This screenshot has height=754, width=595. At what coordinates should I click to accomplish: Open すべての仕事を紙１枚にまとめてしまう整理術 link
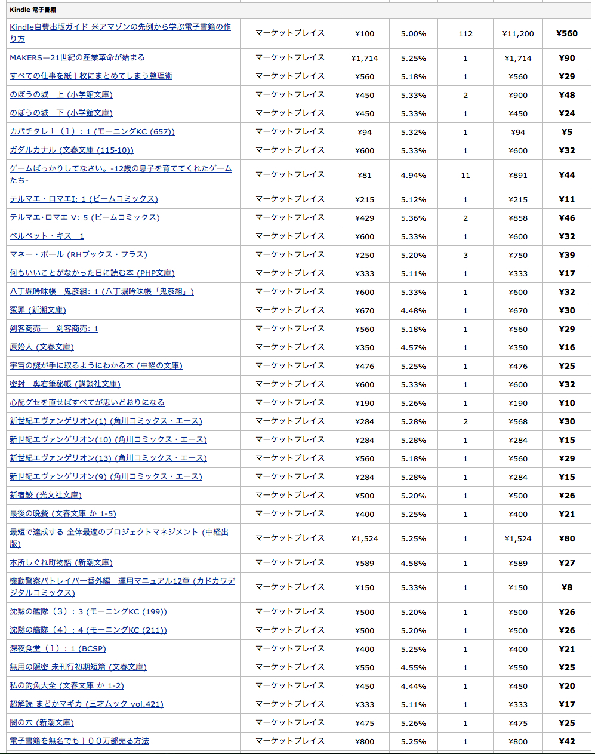point(91,76)
